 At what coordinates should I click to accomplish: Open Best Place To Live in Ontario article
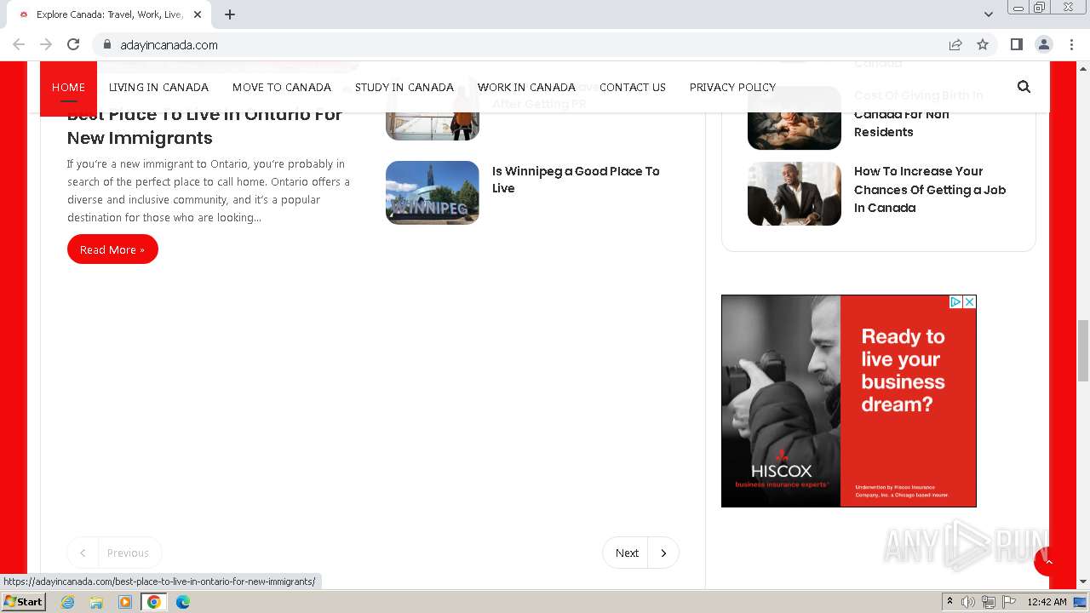point(204,126)
